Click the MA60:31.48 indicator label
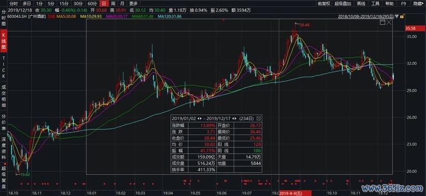426x196 pixels. [x=143, y=16]
